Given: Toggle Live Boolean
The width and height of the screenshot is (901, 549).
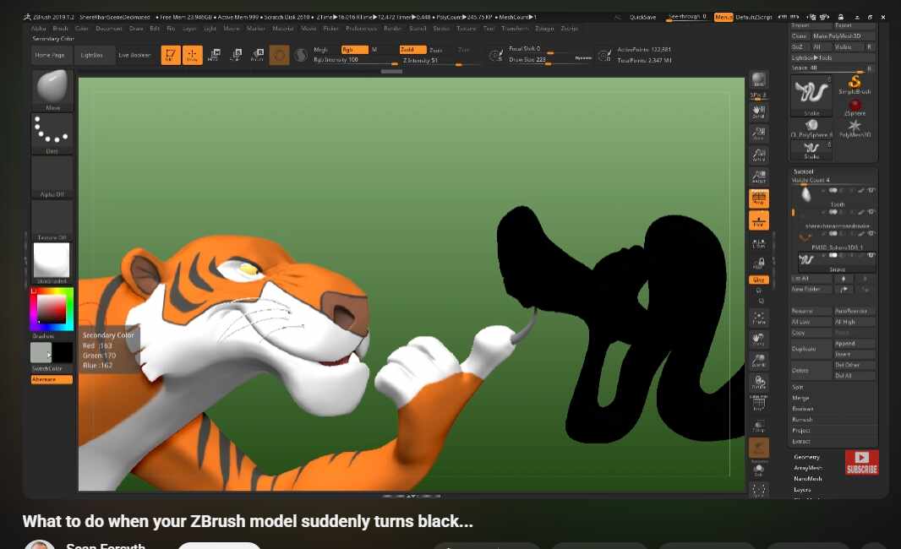Looking at the screenshot, I should pos(134,55).
